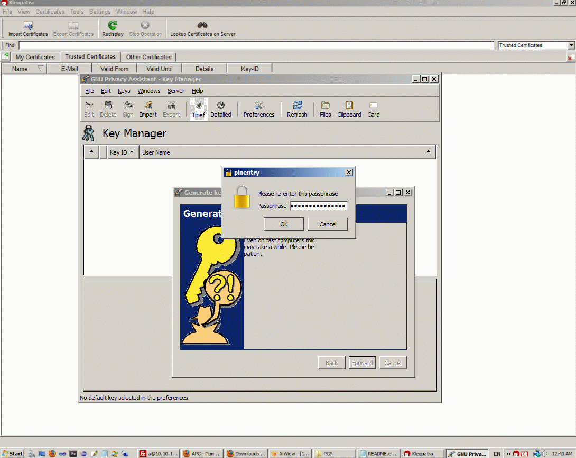Switch to Trusted Certificates tab
The height and width of the screenshot is (458, 576).
[90, 56]
